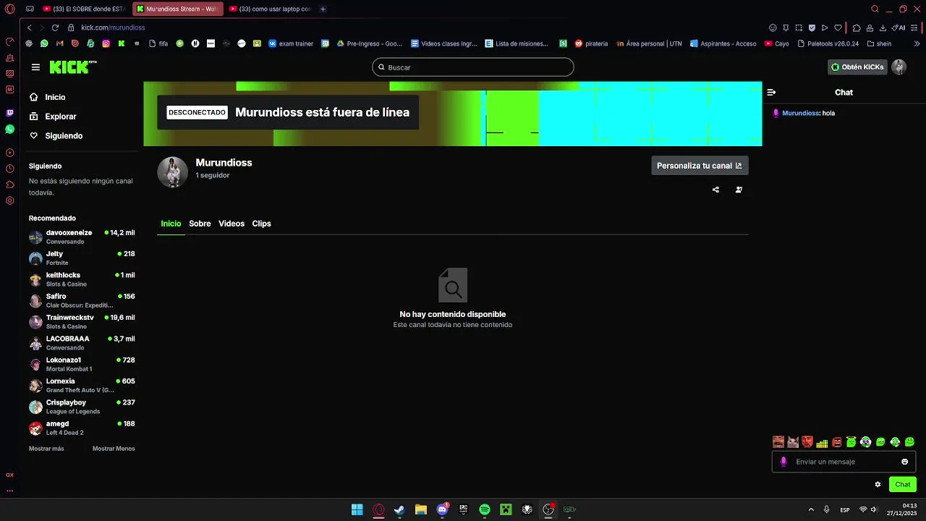Open recommended channel davooxeneize
Viewport: 926px width, 521px height.
pos(82,237)
